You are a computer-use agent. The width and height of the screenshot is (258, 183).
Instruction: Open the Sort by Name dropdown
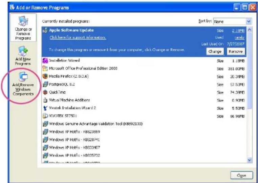point(249,21)
